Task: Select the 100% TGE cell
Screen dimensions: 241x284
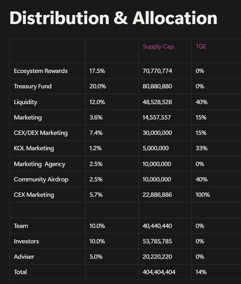Action: (x=202, y=195)
